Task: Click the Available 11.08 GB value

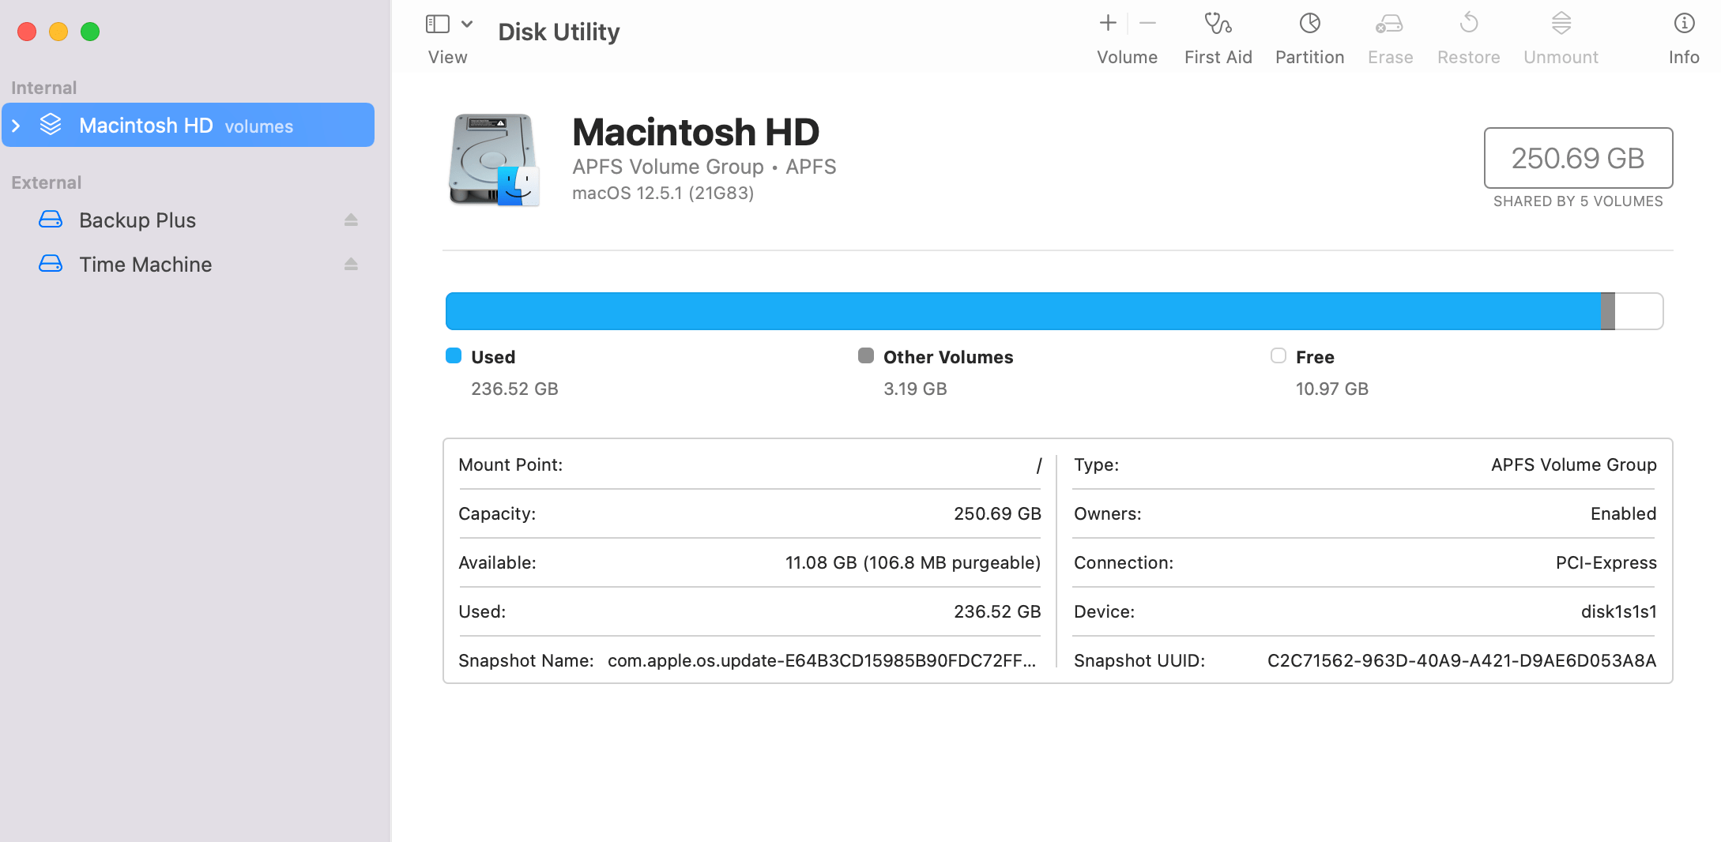Action: click(x=913, y=562)
